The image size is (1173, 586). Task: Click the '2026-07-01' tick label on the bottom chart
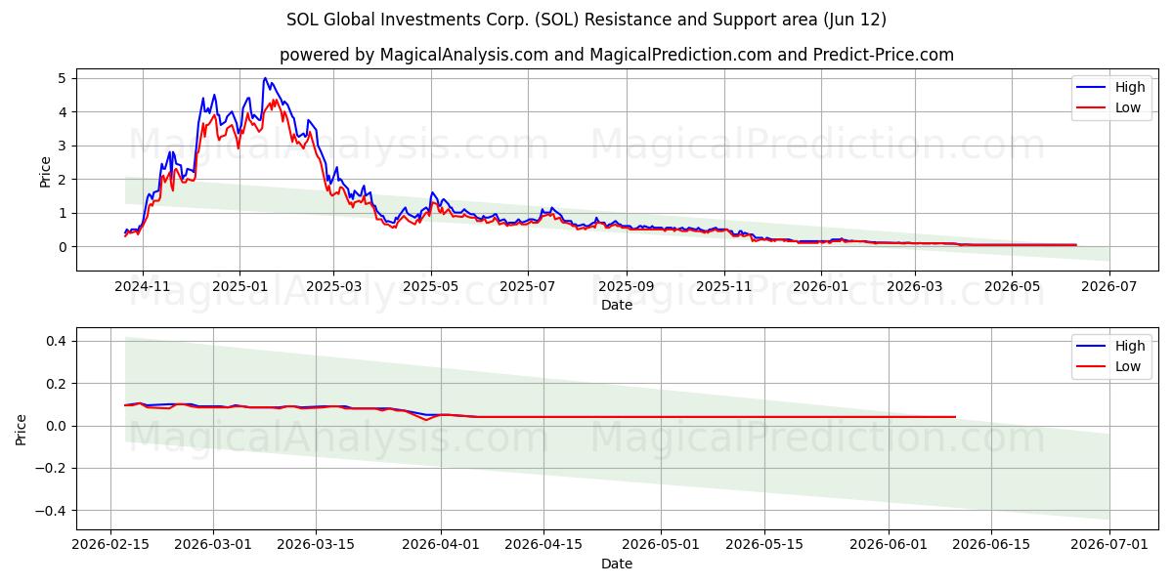pos(1108,545)
